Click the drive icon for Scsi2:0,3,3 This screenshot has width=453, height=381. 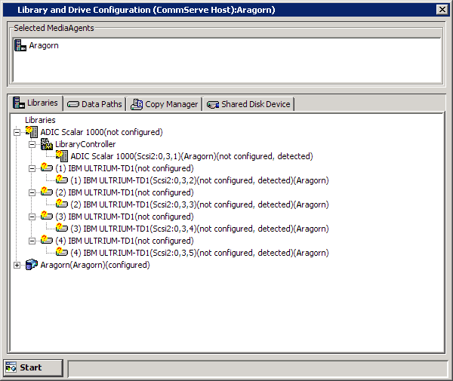62,204
